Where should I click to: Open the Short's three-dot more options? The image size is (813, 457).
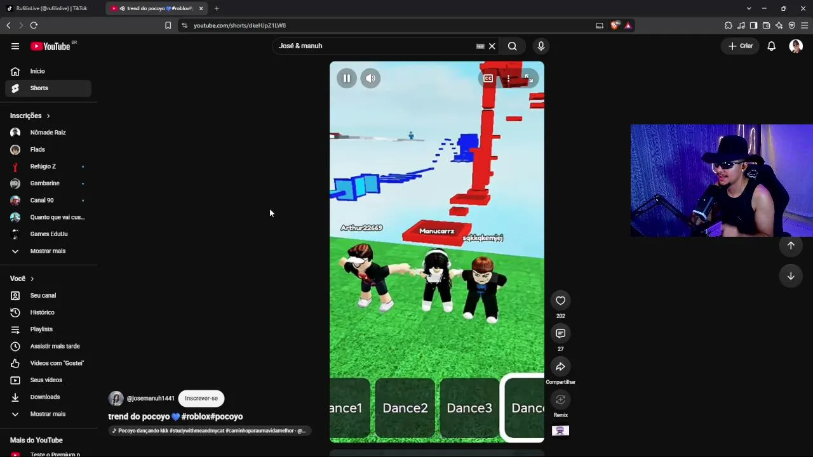click(508, 78)
